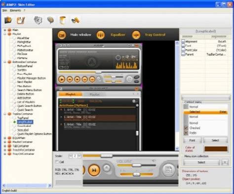Open the Elements menu
This screenshot has height=194, width=234.
[x=15, y=10]
